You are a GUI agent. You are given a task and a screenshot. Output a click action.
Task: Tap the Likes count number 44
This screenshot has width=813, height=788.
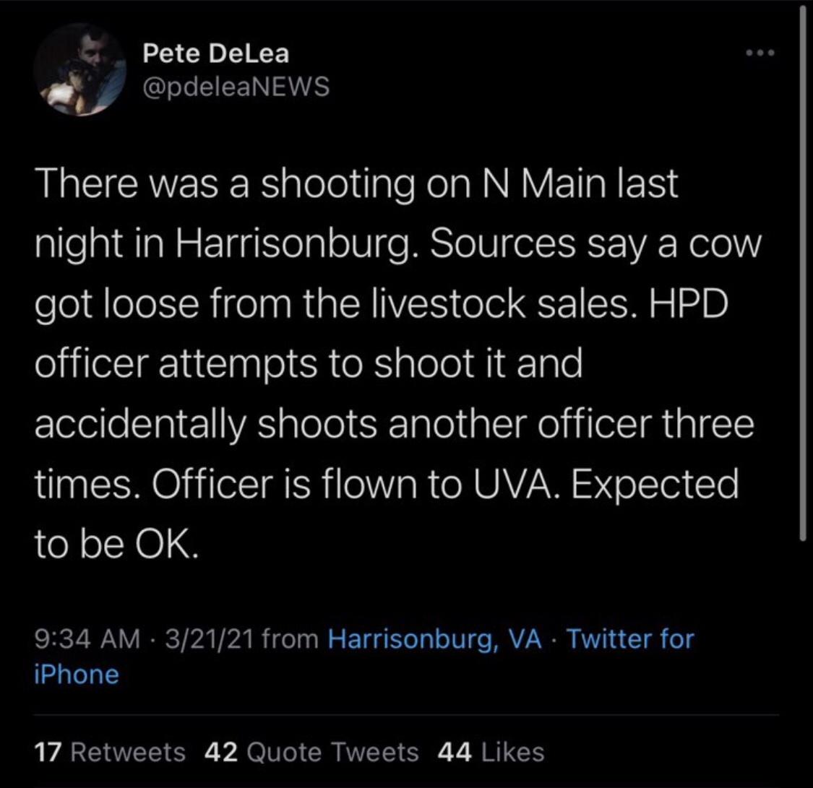[x=451, y=751]
